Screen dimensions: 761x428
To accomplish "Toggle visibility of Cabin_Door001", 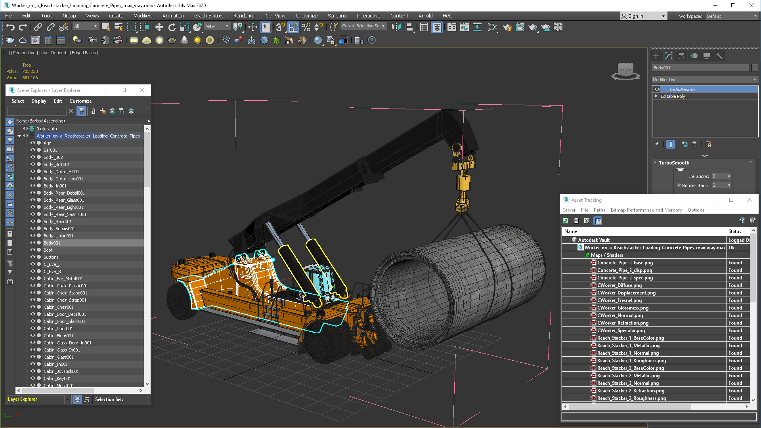I will point(33,328).
